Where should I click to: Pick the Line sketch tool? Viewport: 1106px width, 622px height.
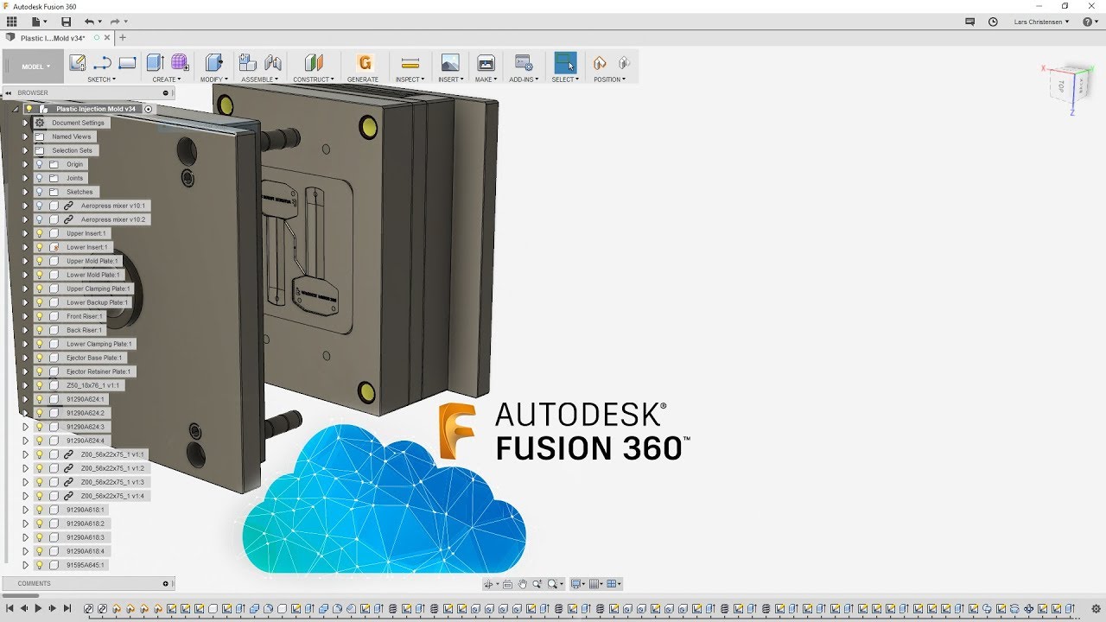pos(102,62)
